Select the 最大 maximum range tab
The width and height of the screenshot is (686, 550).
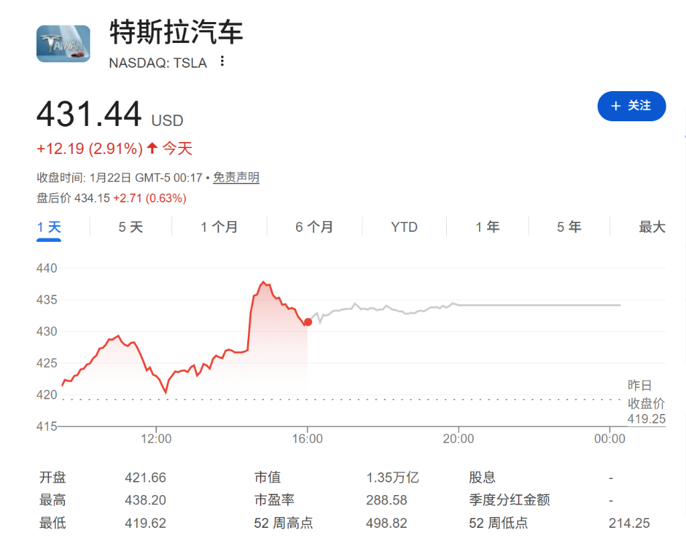[652, 227]
